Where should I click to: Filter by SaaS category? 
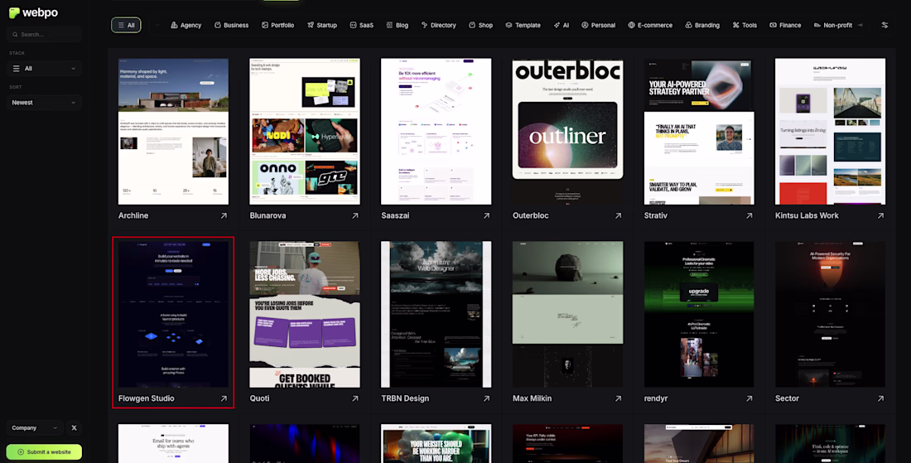[x=361, y=25]
